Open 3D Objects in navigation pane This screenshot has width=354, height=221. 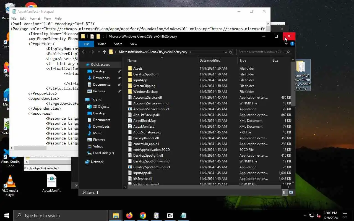(101, 107)
